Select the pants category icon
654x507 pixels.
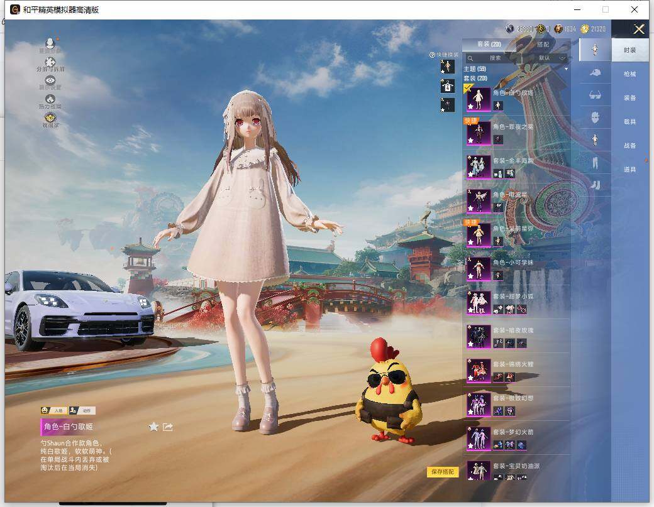point(595,162)
